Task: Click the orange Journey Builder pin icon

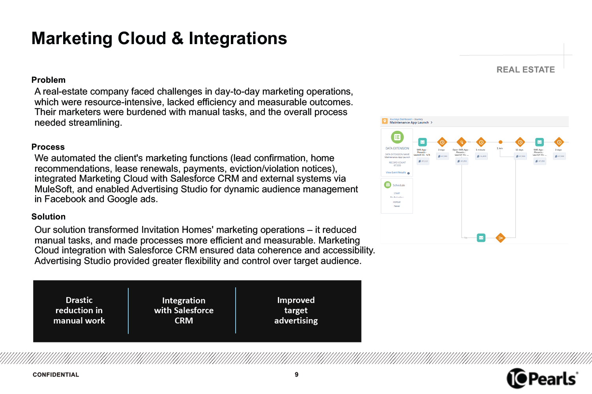Action: (x=385, y=121)
